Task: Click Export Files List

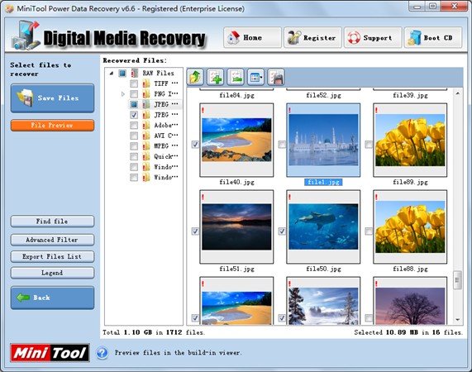Action: pos(52,256)
